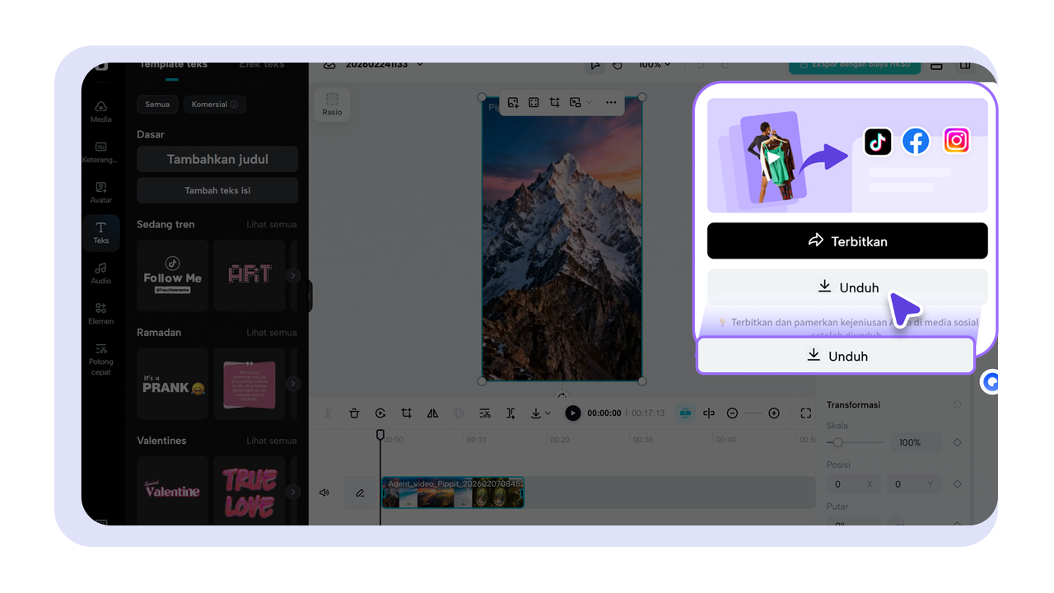This screenshot has height=593, width=1054.
Task: Click the mirror flip icon in timeline toolbar
Action: click(x=432, y=413)
